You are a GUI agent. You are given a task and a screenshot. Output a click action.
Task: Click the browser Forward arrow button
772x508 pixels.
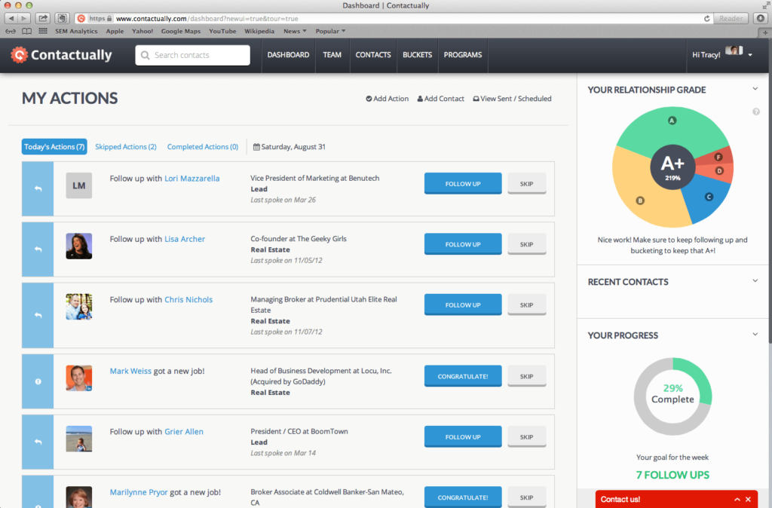coord(24,18)
